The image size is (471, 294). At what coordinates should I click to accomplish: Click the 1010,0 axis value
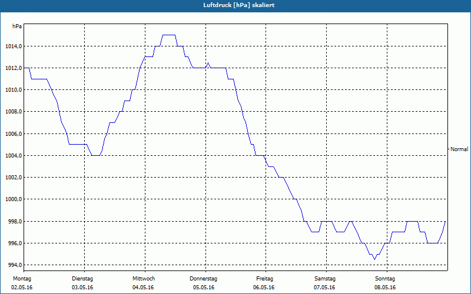[14, 90]
